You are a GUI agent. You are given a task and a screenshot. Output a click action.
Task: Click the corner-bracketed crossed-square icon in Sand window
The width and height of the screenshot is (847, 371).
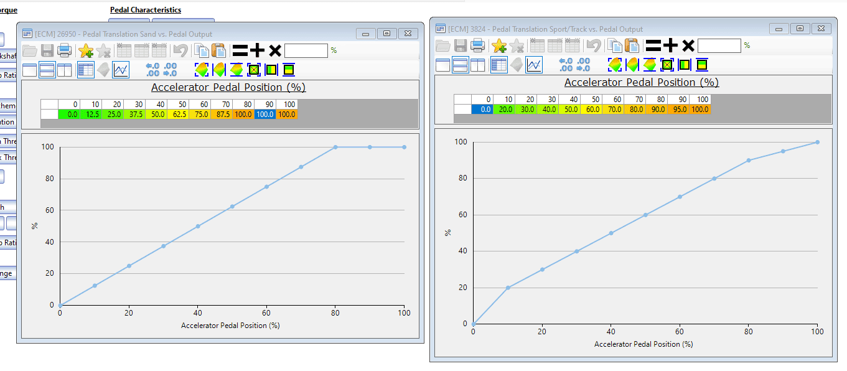[x=253, y=70]
